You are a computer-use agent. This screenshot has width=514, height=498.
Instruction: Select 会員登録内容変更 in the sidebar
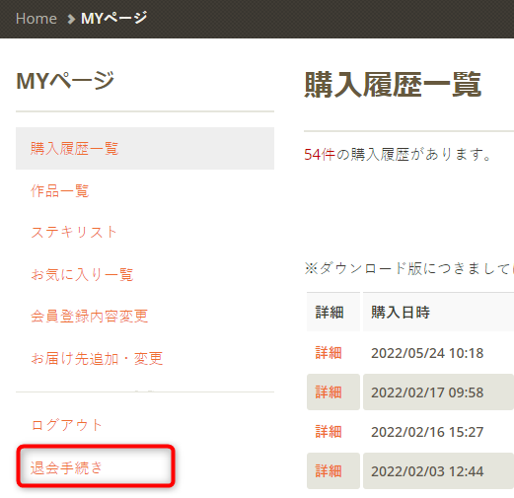(x=89, y=317)
